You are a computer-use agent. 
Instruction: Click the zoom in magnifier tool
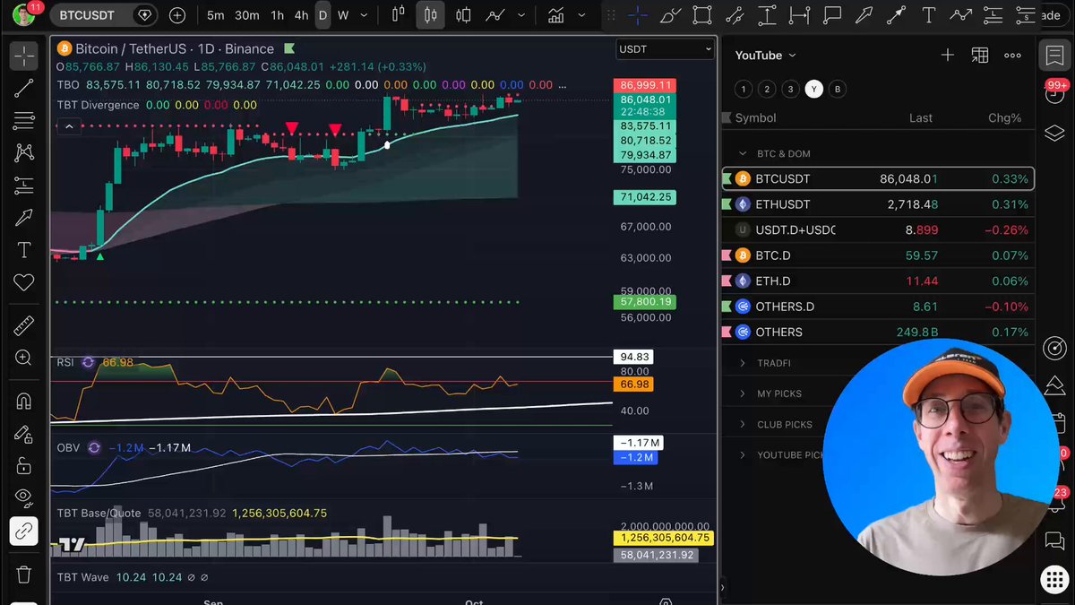pos(24,359)
